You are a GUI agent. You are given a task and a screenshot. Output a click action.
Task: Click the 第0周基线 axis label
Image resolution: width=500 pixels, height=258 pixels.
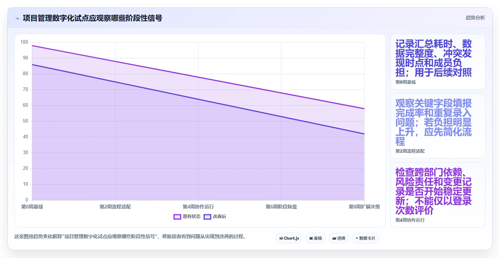[32, 207]
